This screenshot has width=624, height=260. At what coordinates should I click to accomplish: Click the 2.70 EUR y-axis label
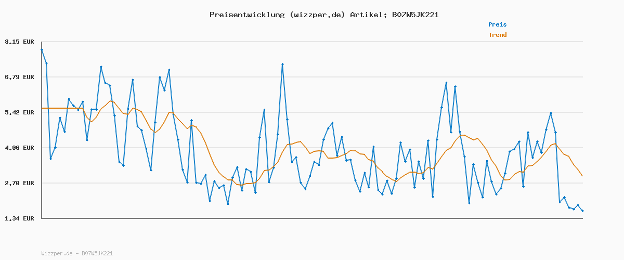point(19,183)
